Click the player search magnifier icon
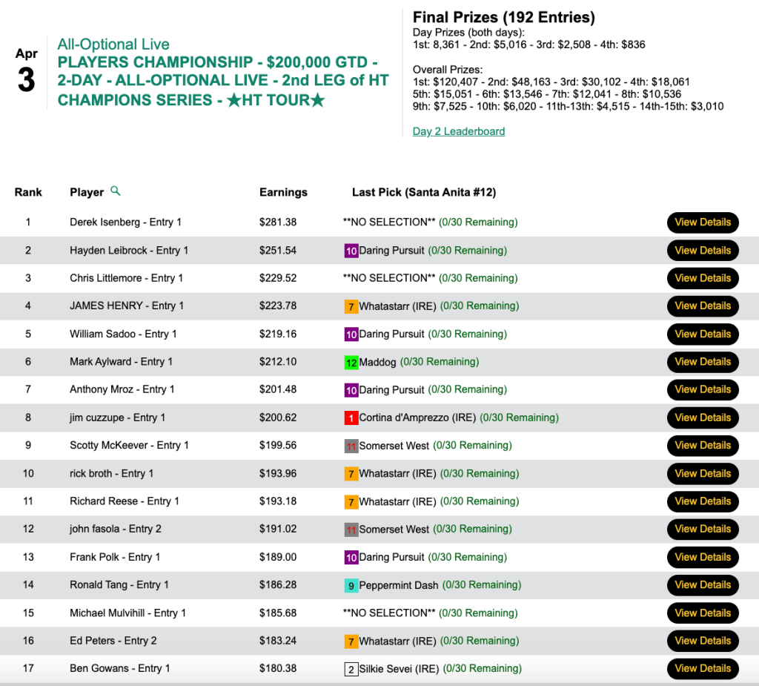759x686 pixels. pyautogui.click(x=115, y=191)
